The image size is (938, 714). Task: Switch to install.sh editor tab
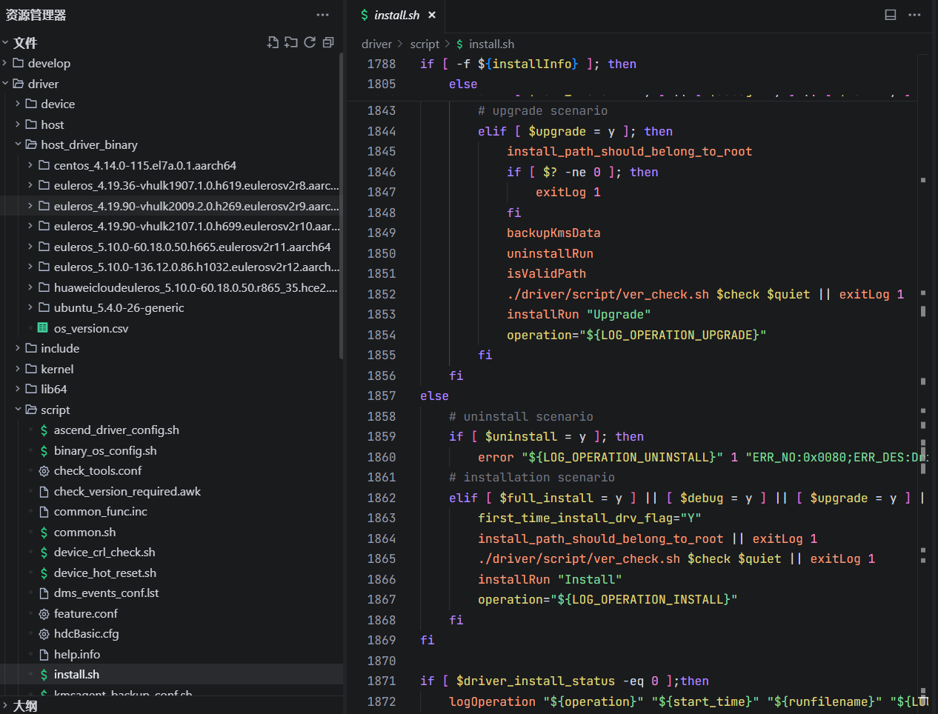(397, 15)
